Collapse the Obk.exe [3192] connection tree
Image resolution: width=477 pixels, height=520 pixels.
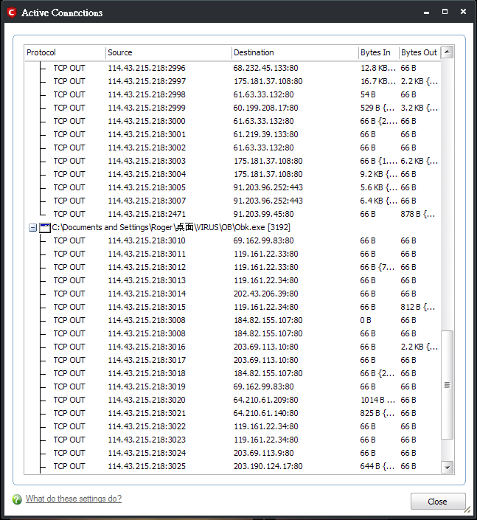tap(32, 227)
